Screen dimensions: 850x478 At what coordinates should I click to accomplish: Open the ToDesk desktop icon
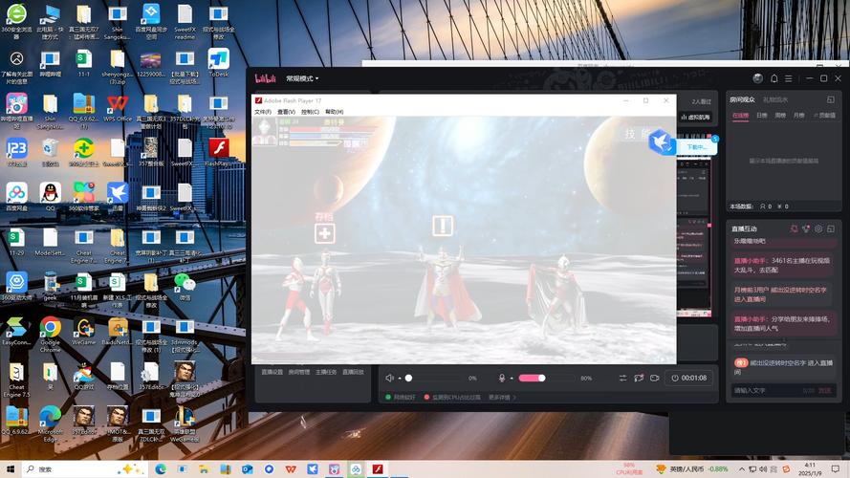(218, 63)
